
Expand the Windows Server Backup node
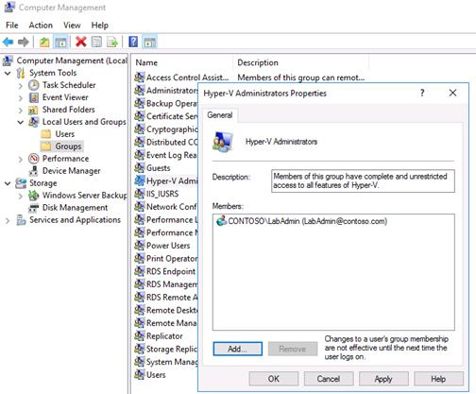pos(21,196)
